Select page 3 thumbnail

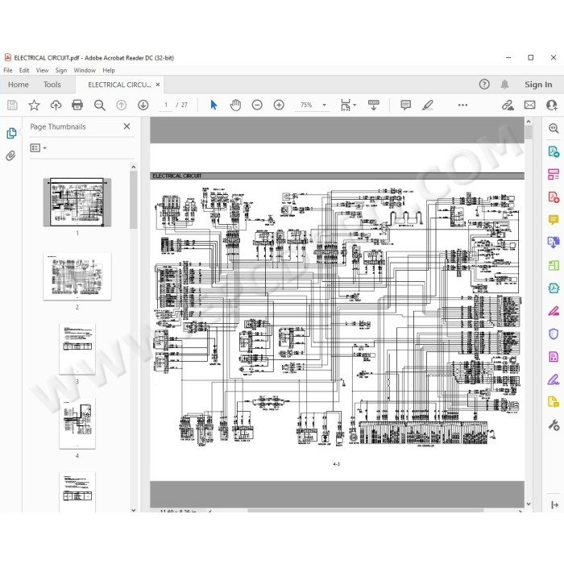(77, 349)
